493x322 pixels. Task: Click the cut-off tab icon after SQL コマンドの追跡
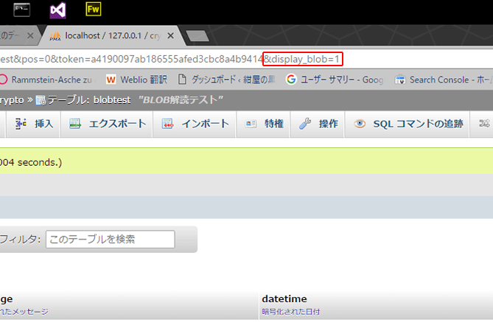tap(484, 124)
